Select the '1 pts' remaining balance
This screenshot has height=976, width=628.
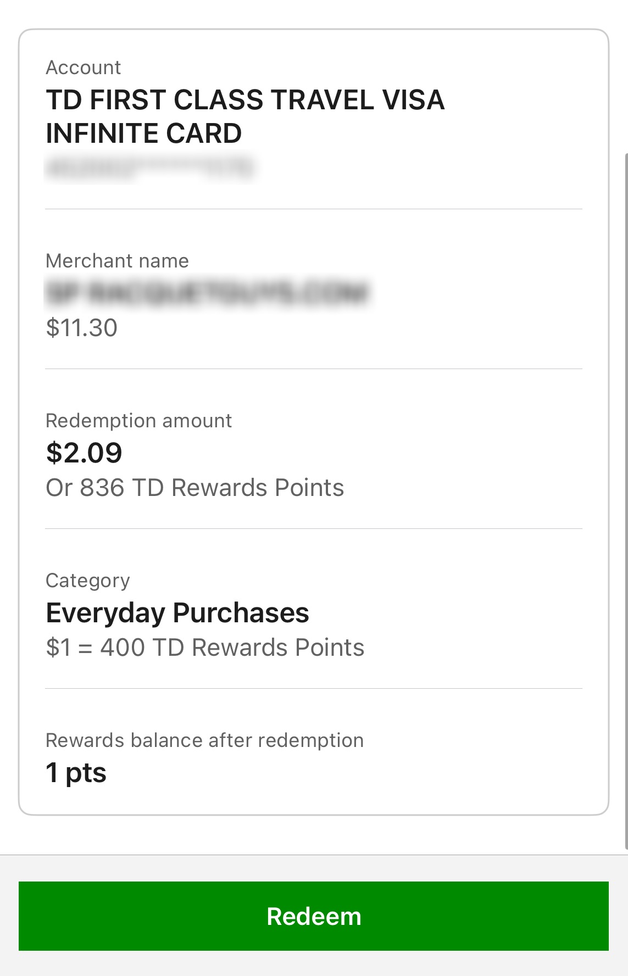tap(76, 773)
